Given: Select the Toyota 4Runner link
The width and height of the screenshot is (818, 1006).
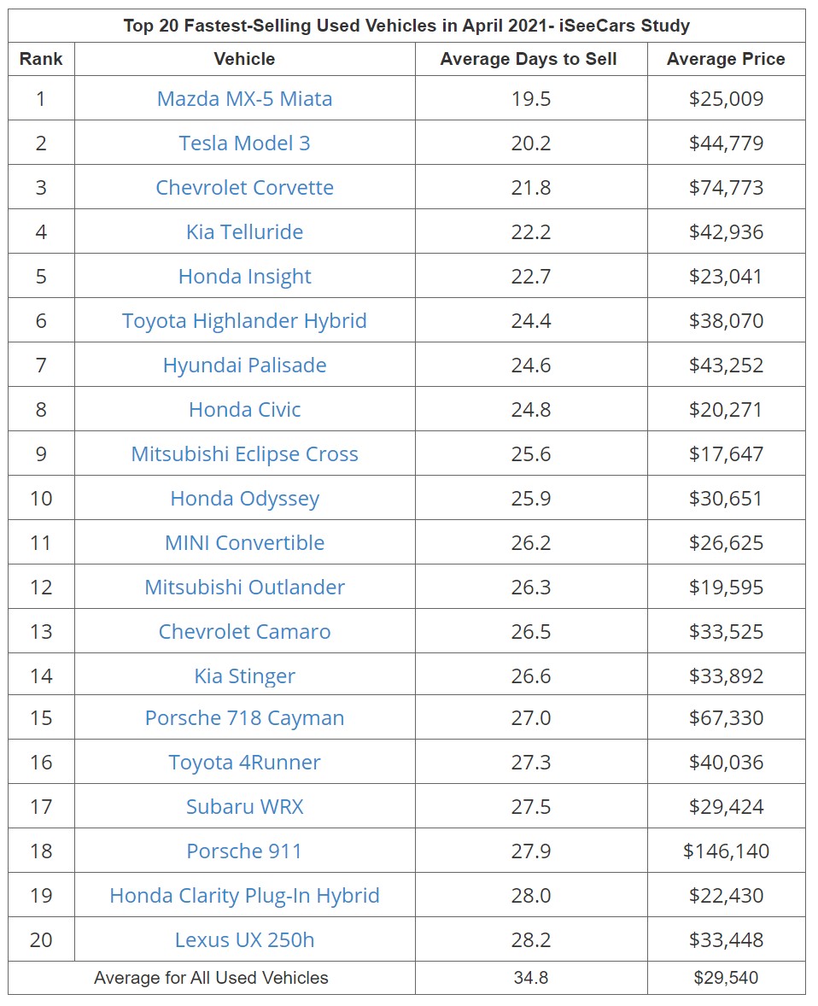Looking at the screenshot, I should coord(244,763).
